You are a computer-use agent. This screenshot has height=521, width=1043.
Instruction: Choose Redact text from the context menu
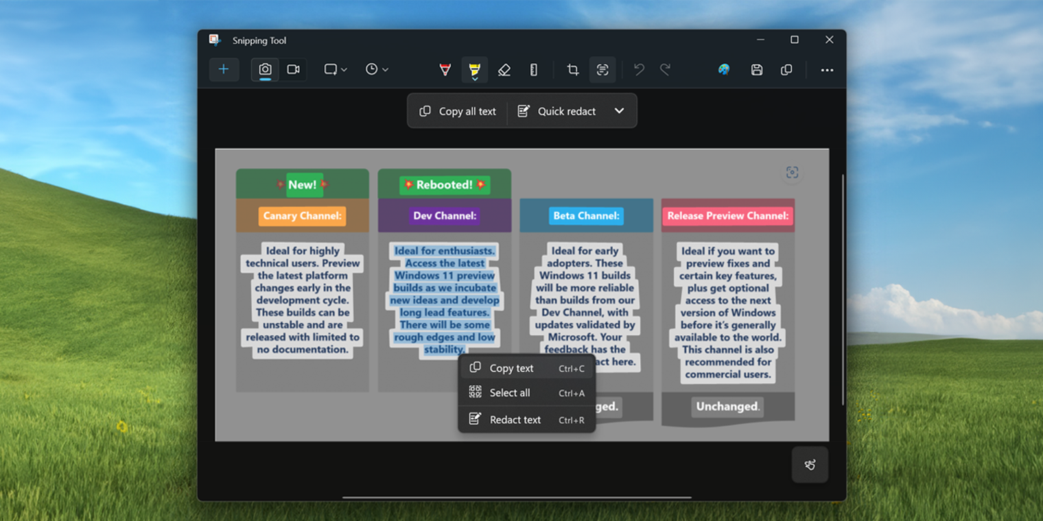(x=515, y=419)
